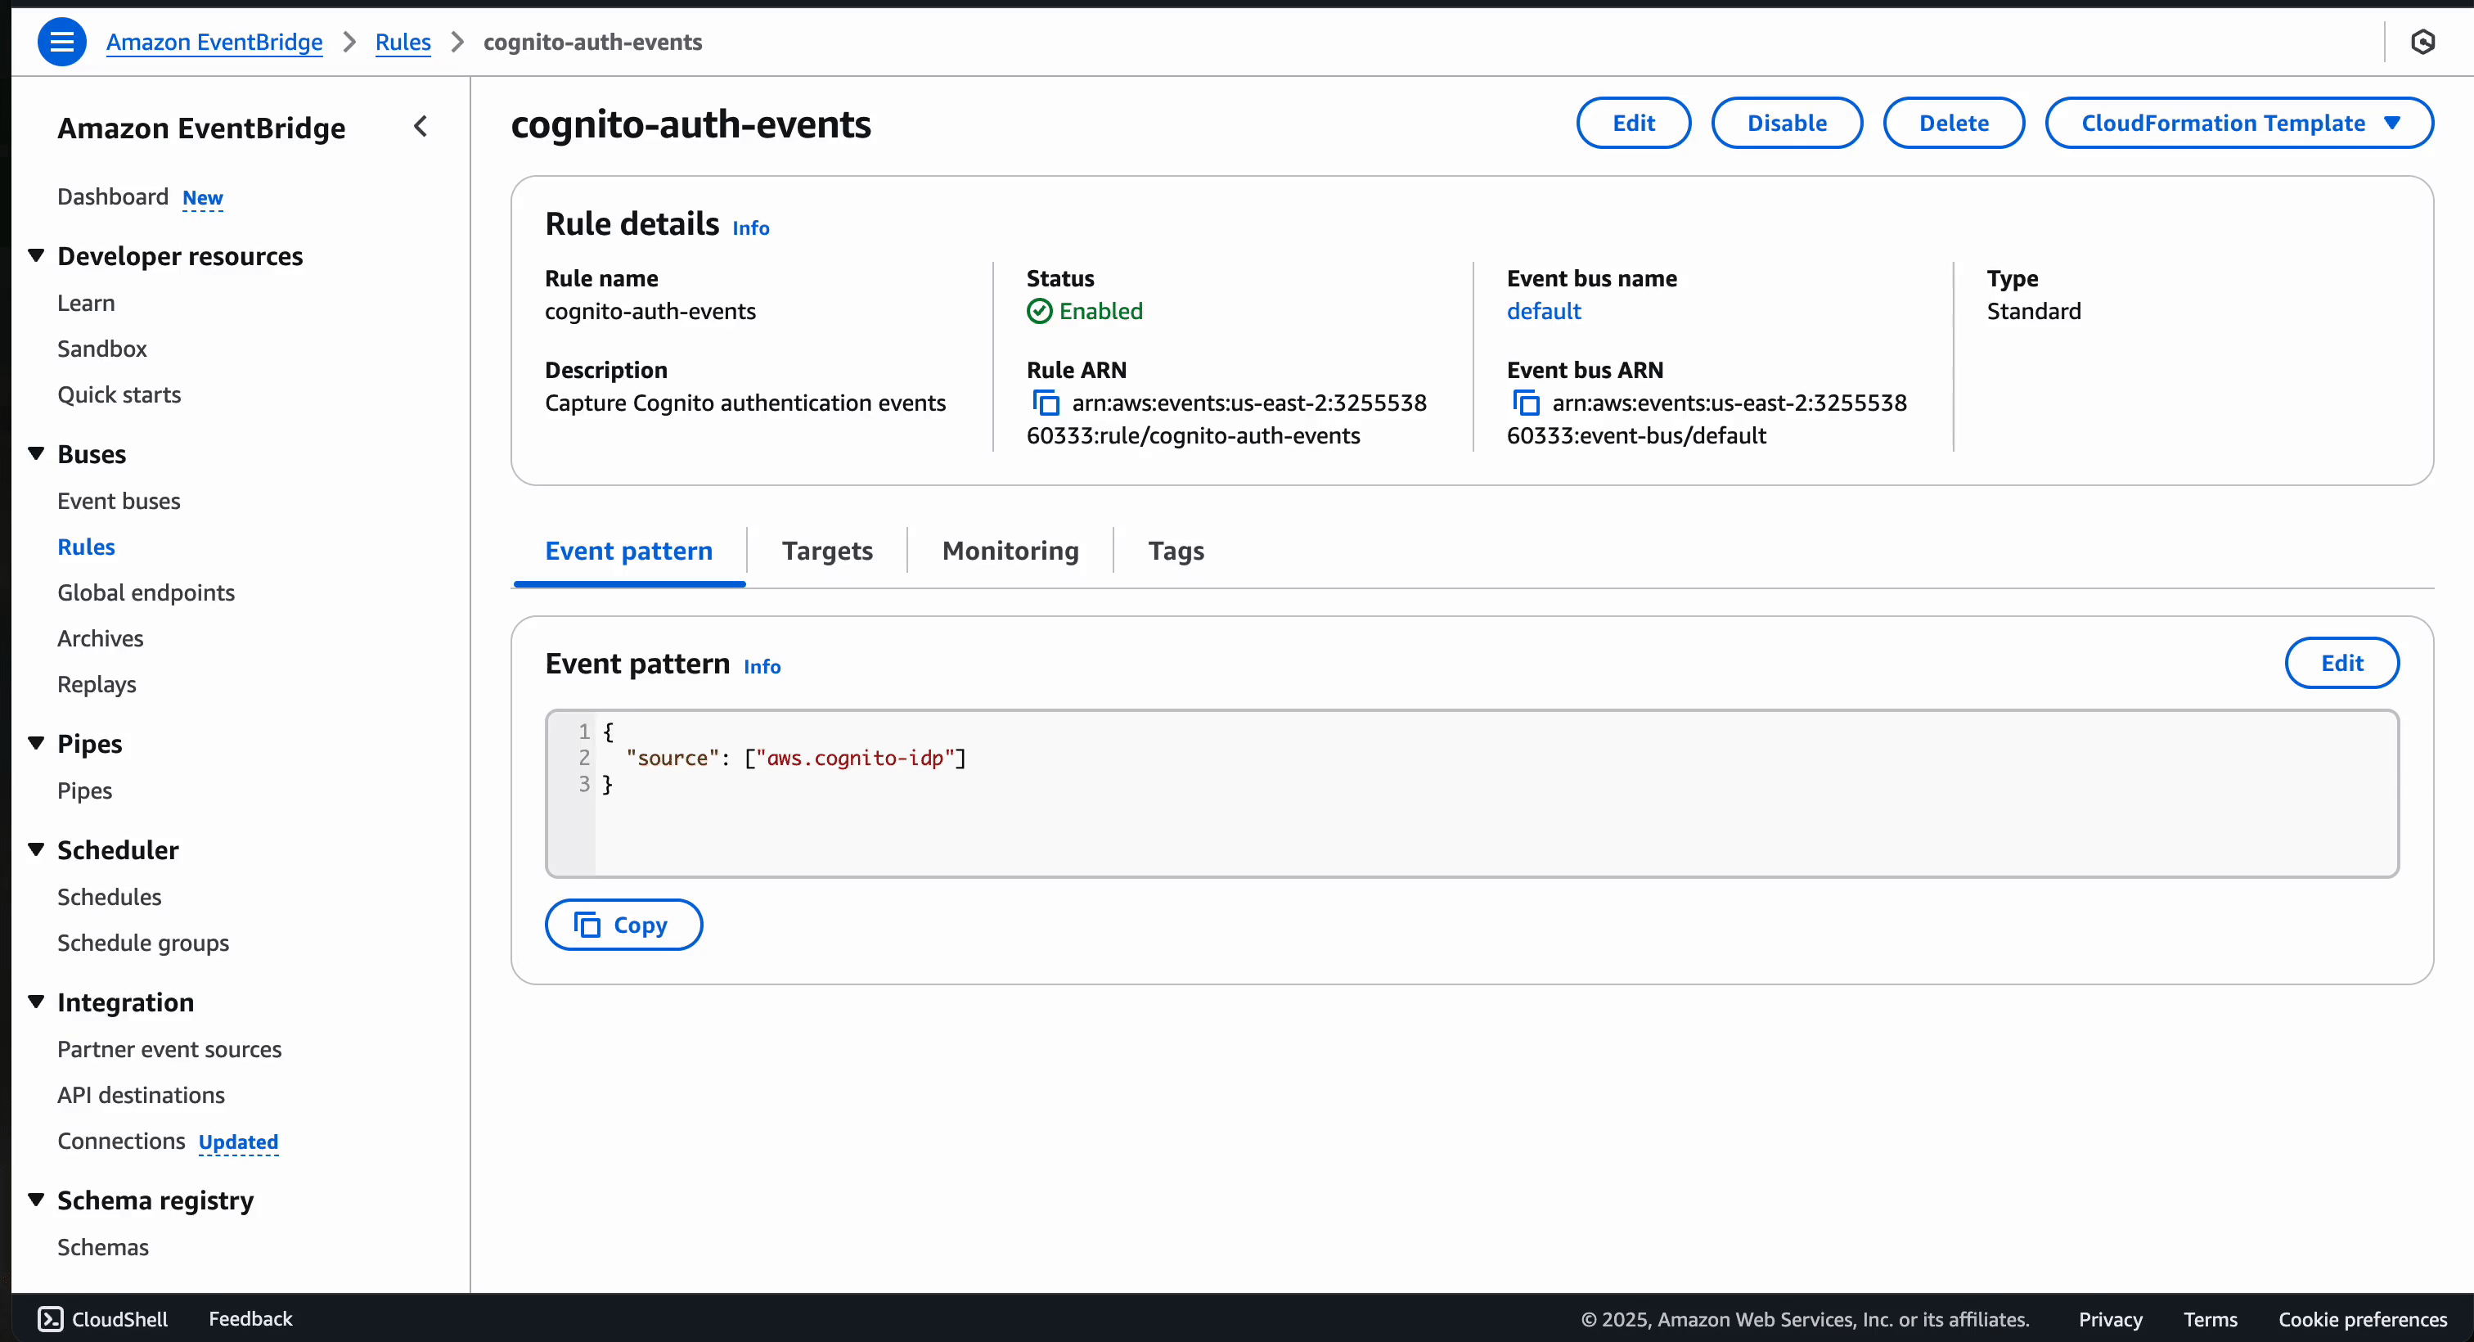Open the navigation hamburger menu
This screenshot has width=2474, height=1342.
click(61, 41)
